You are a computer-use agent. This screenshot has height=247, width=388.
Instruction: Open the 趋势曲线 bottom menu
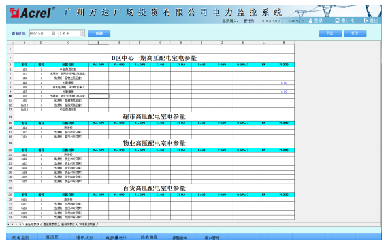point(149,237)
